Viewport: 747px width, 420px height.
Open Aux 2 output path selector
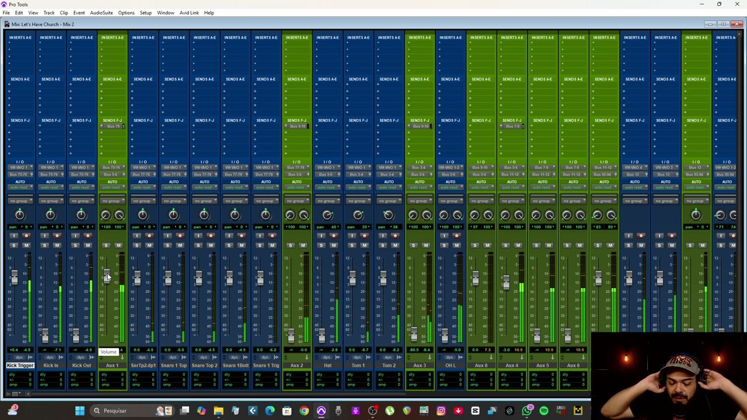coord(296,174)
